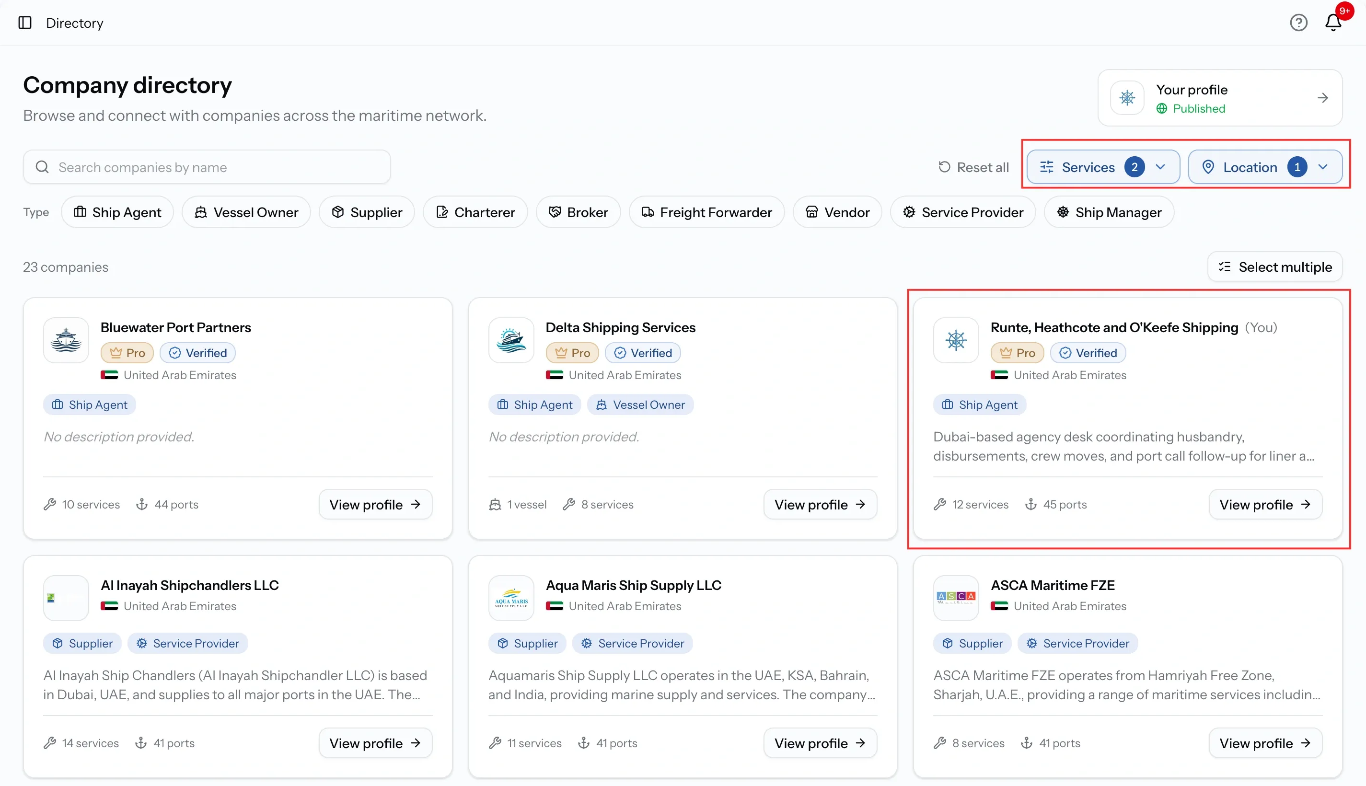This screenshot has height=786, width=1366.
Task: Click the wrench icon beside 10 services
Action: coord(50,504)
